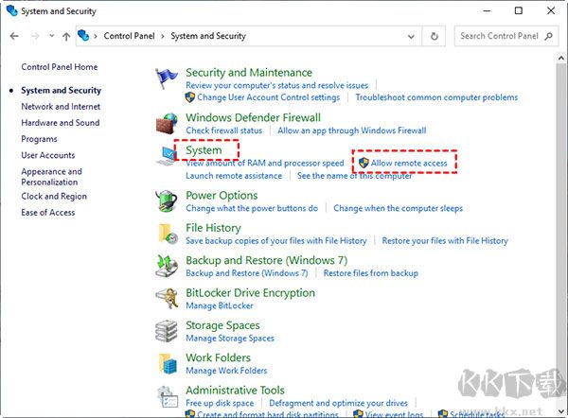The height and width of the screenshot is (418, 568).
Task: Navigate up one level with Up arrow
Action: pyautogui.click(x=66, y=36)
